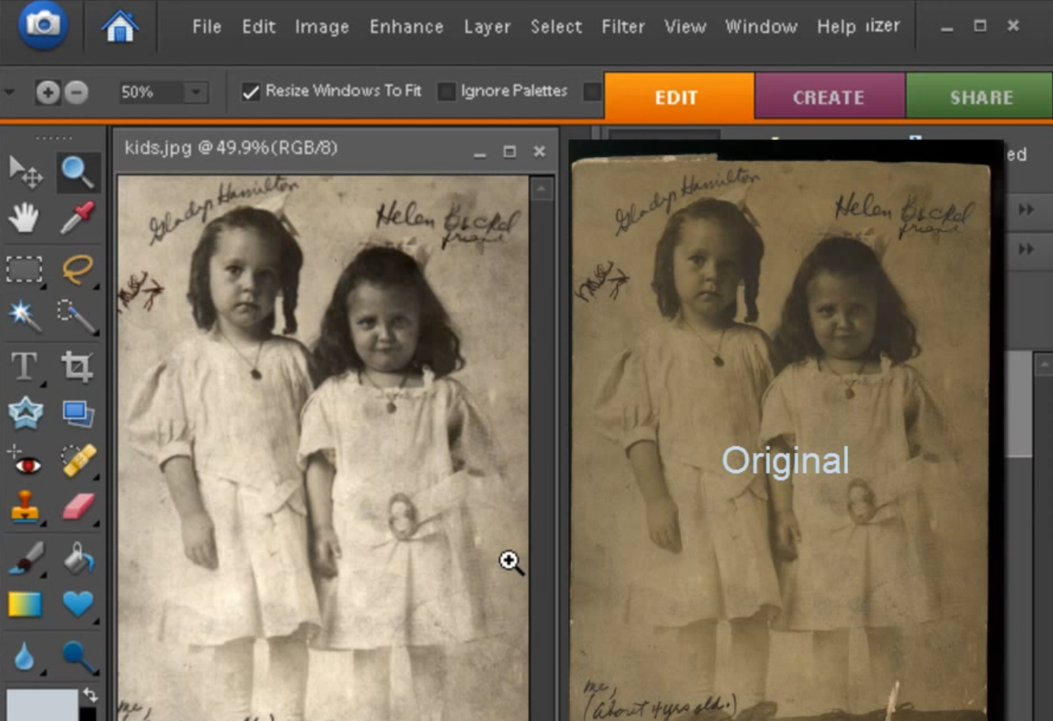Select the Eraser tool
This screenshot has height=721, width=1053.
pyautogui.click(x=78, y=506)
